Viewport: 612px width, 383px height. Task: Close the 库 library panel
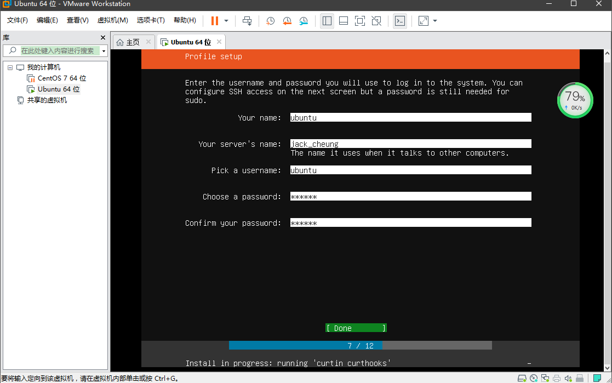click(x=103, y=37)
